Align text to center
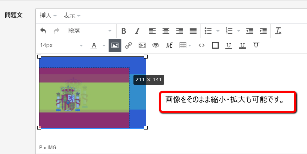307x154 pixels. [166, 31]
